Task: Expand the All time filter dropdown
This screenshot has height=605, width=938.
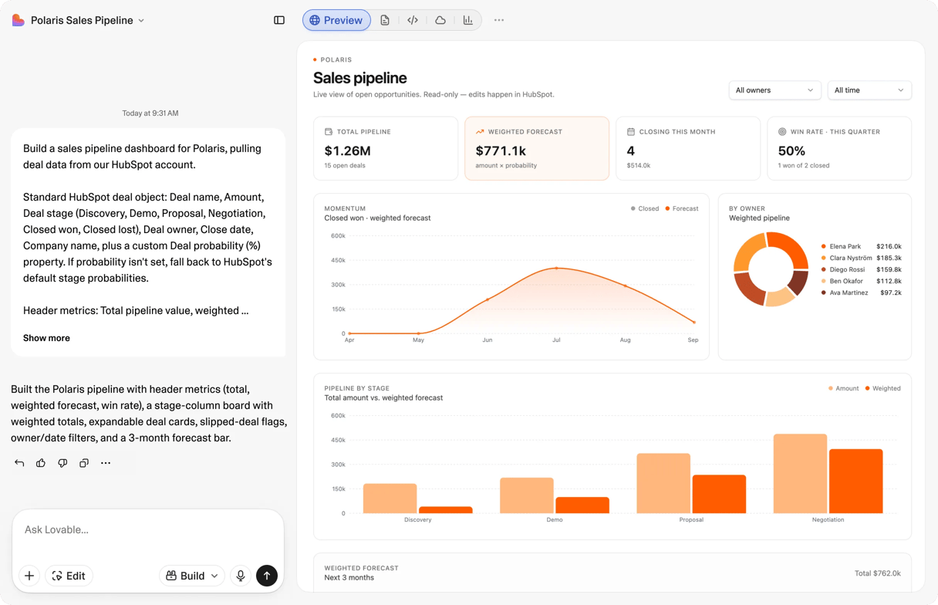Action: tap(869, 90)
